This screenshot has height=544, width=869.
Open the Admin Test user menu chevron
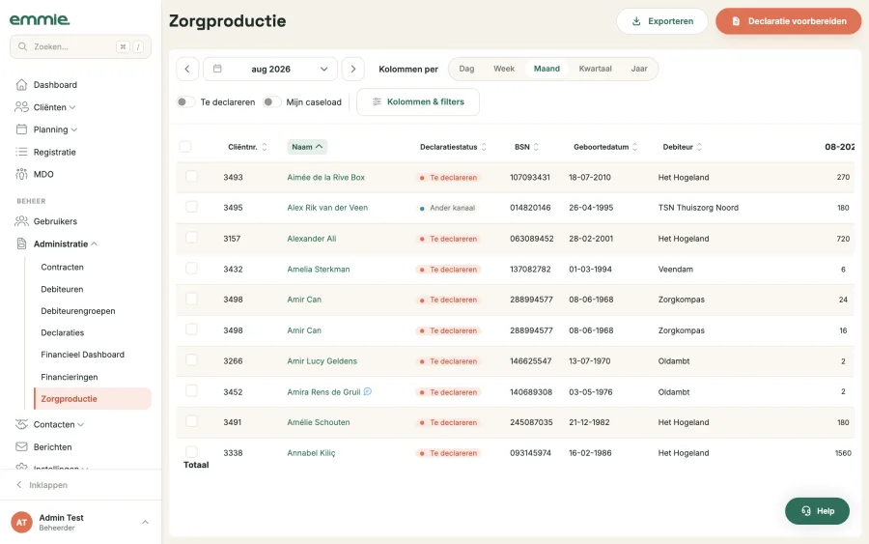[x=145, y=522]
